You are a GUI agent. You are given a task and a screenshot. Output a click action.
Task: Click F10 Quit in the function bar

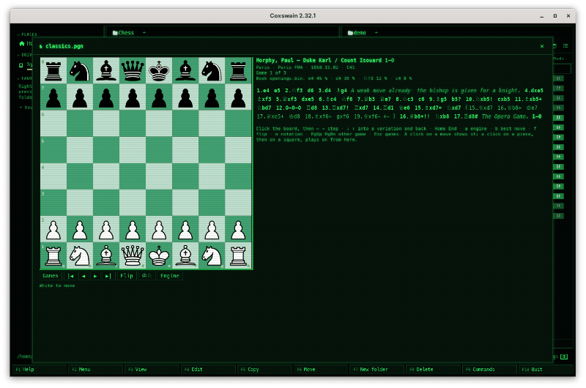[x=546, y=369]
